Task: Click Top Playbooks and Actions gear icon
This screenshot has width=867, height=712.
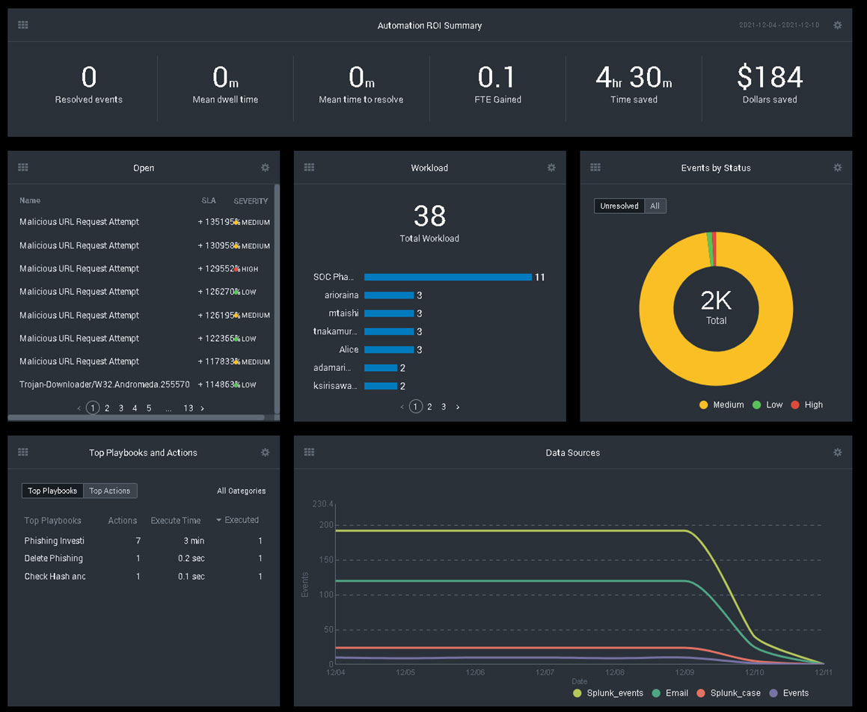Action: click(265, 452)
